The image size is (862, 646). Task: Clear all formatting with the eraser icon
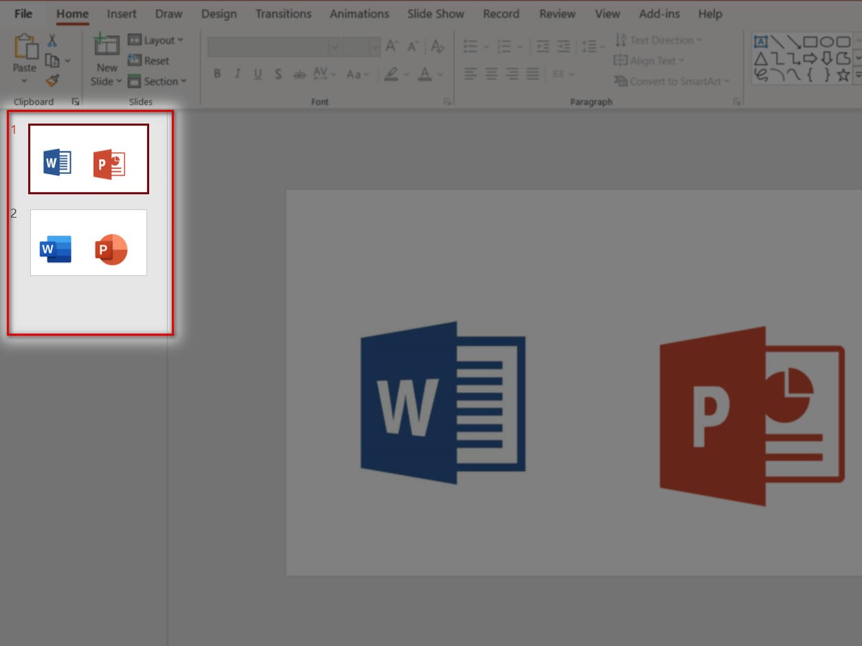point(436,47)
